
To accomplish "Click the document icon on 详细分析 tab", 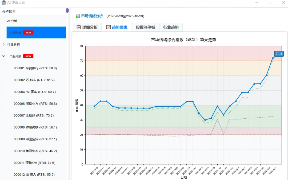I will (78, 27).
